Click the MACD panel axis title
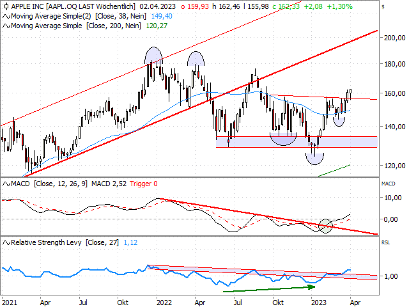Image resolution: width=409 pixels, height=307 pixels. click(x=388, y=184)
